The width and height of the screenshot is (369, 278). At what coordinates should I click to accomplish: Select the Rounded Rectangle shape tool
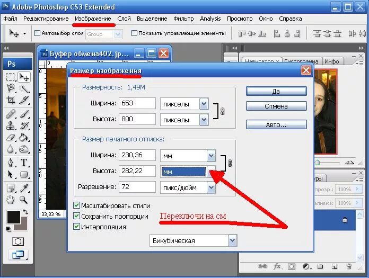tap(24, 174)
